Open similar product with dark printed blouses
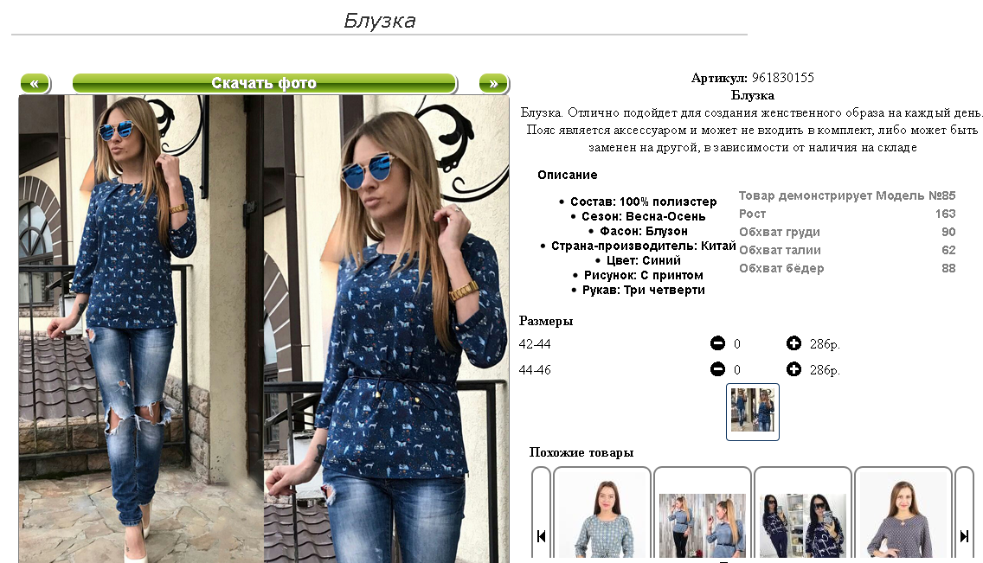This screenshot has height=563, width=983. (x=802, y=514)
